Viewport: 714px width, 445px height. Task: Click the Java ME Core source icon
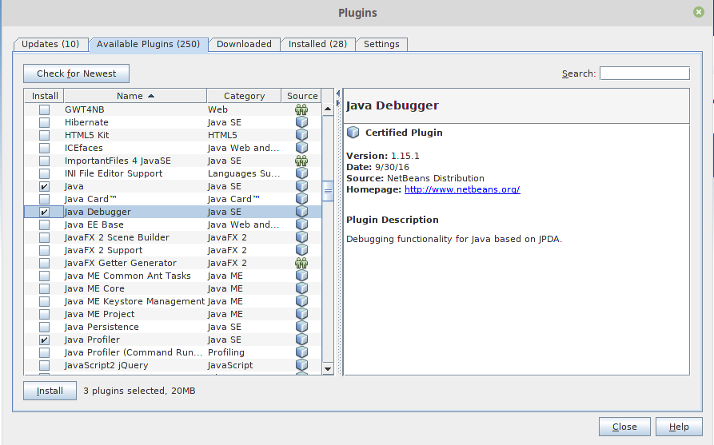(301, 288)
